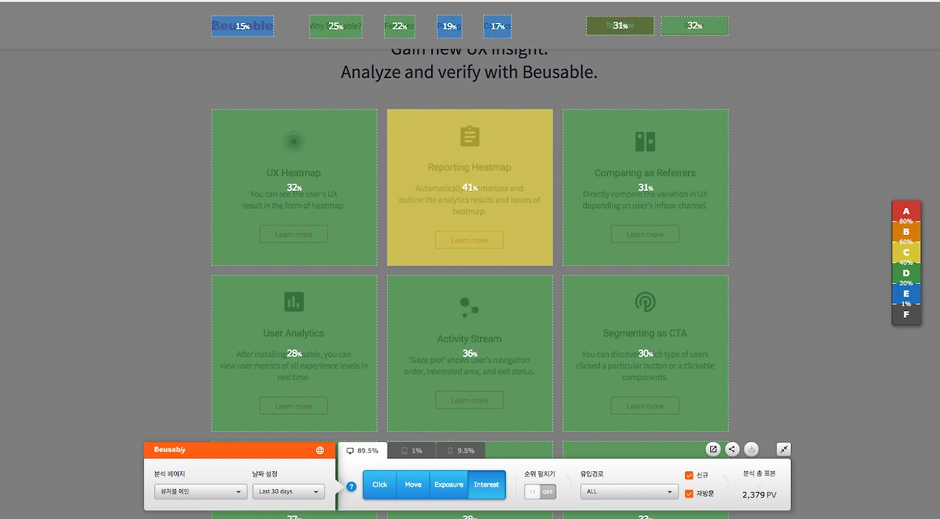Image resolution: width=940 pixels, height=519 pixels.
Task: Click the Comparing as Referrers icon
Action: point(645,142)
